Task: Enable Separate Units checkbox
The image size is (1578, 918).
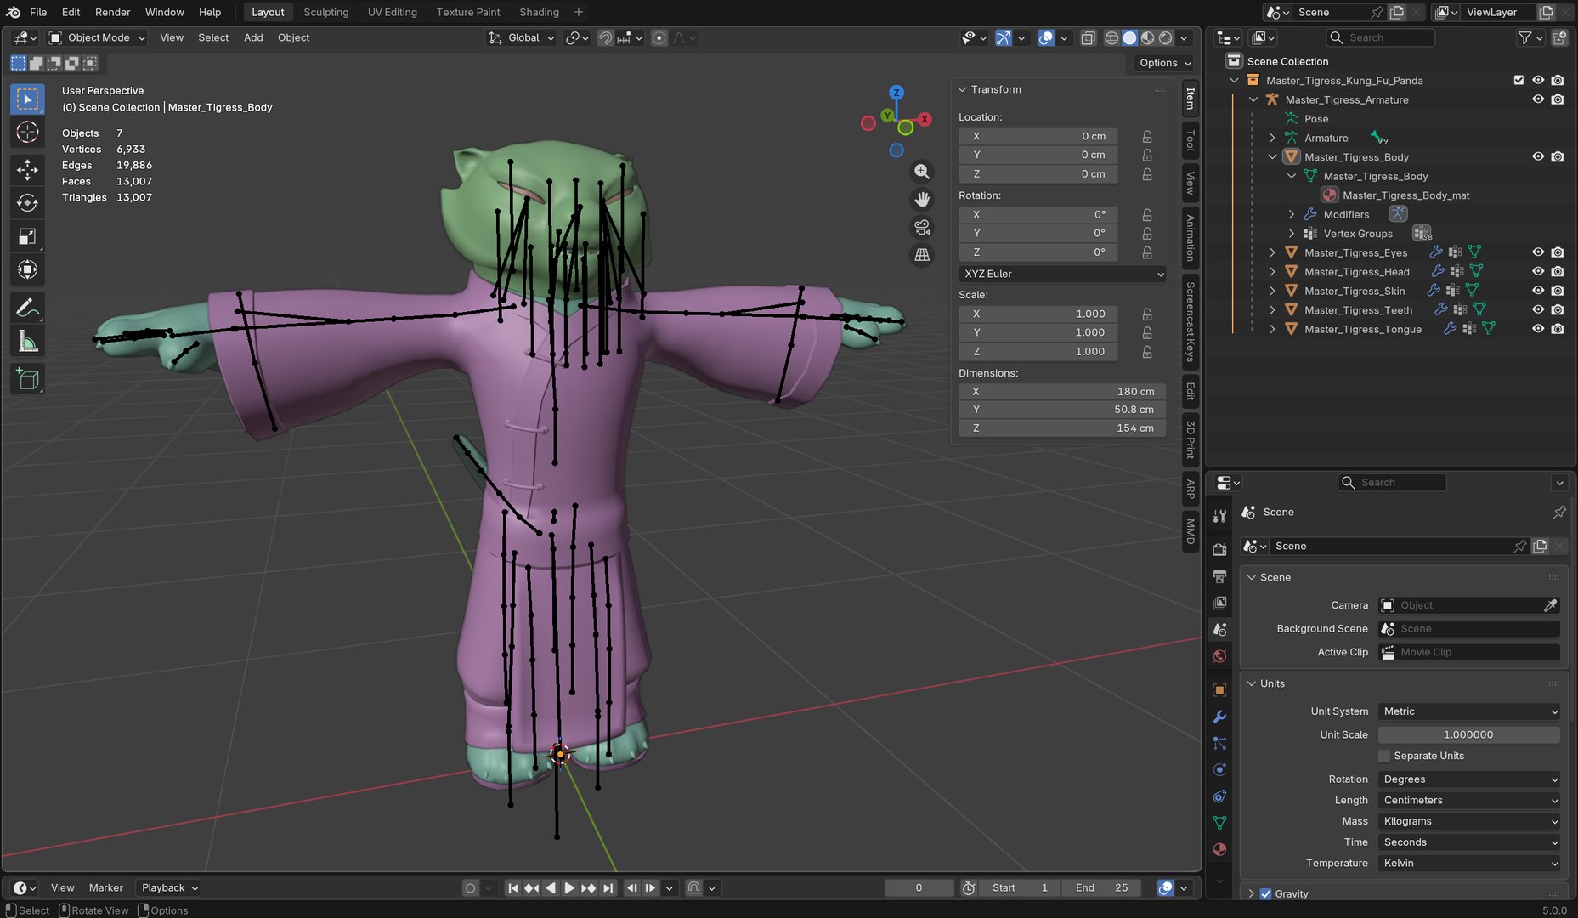Action: pyautogui.click(x=1384, y=756)
